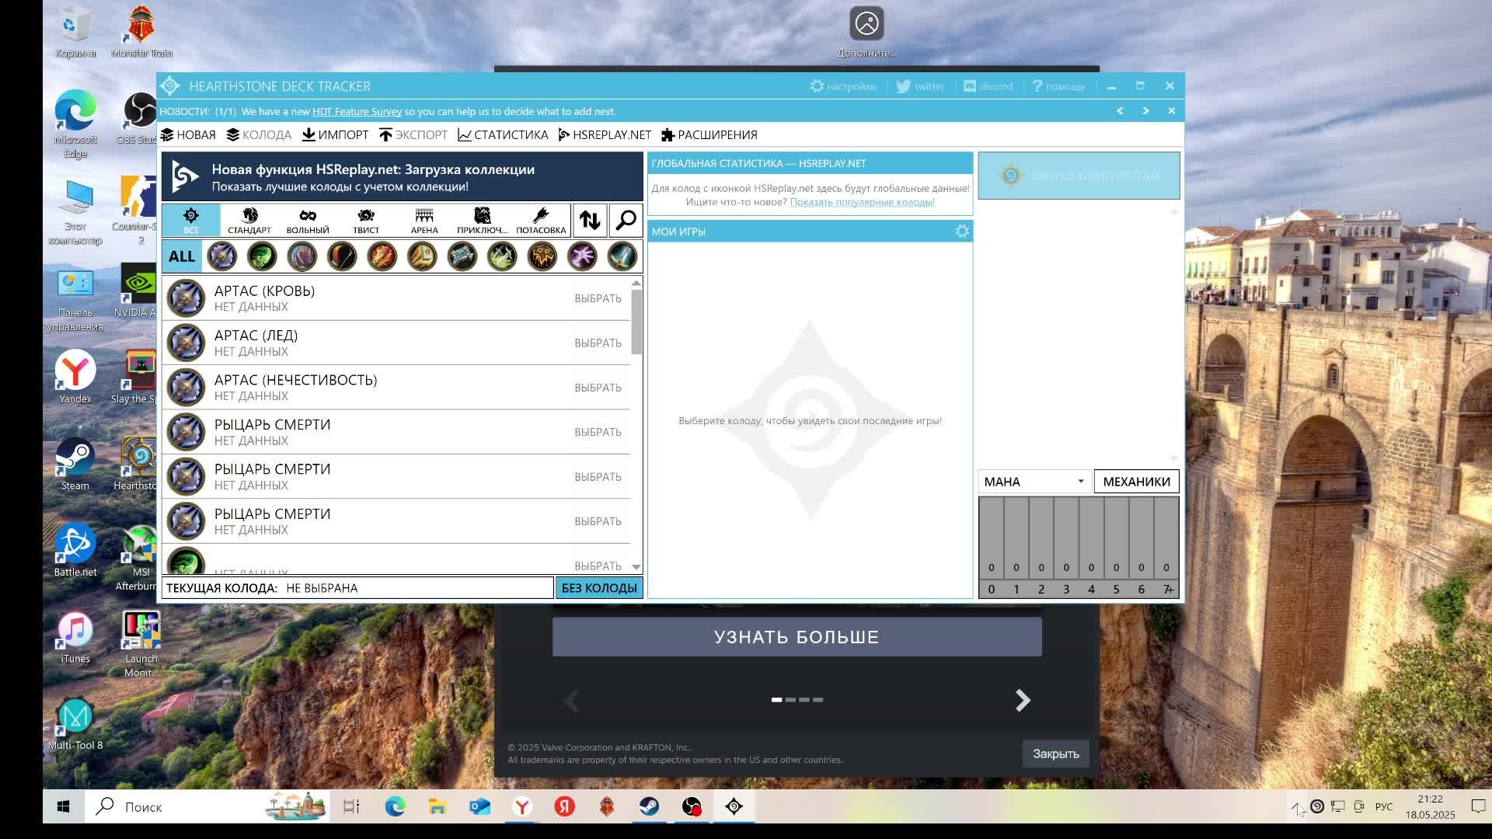Filter decks by Druid class icon
This screenshot has height=839, width=1492.
point(302,256)
